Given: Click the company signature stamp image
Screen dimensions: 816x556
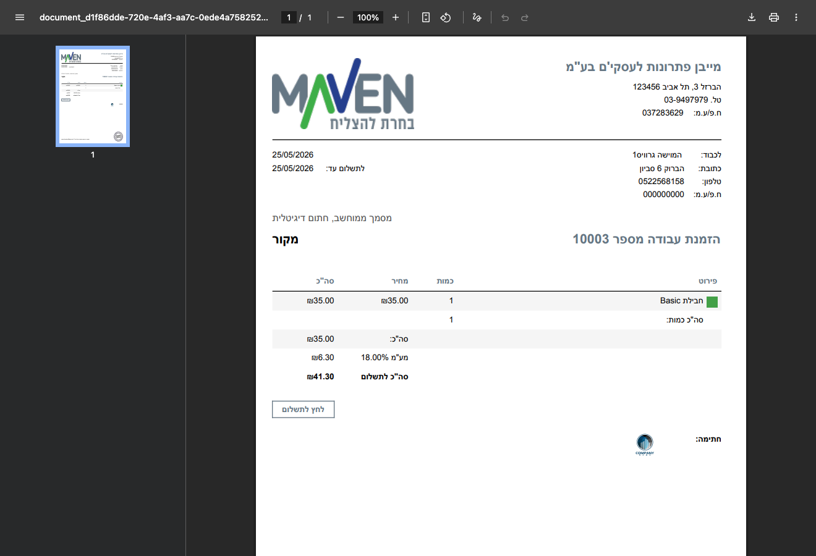Looking at the screenshot, I should [x=645, y=444].
